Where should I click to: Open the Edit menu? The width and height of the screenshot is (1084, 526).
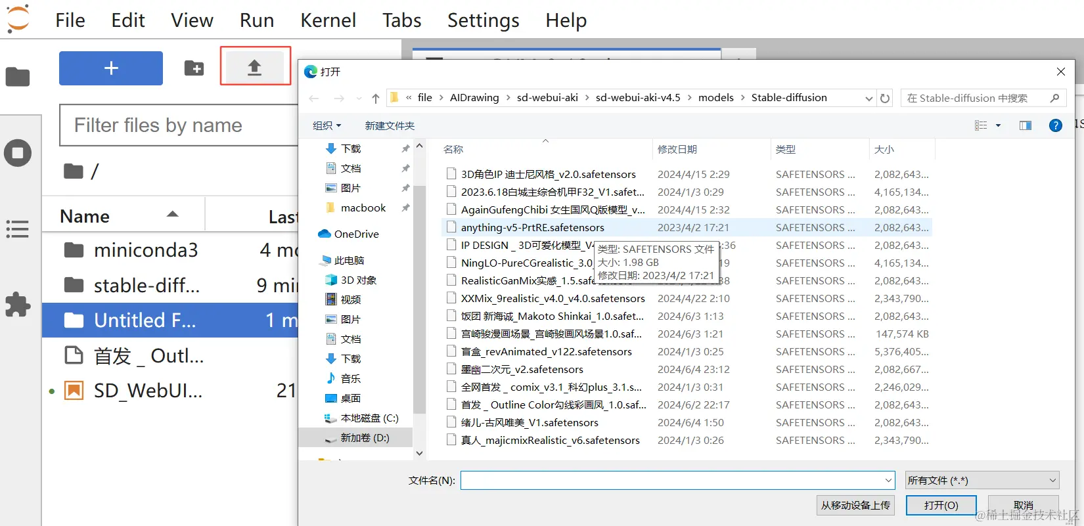128,20
